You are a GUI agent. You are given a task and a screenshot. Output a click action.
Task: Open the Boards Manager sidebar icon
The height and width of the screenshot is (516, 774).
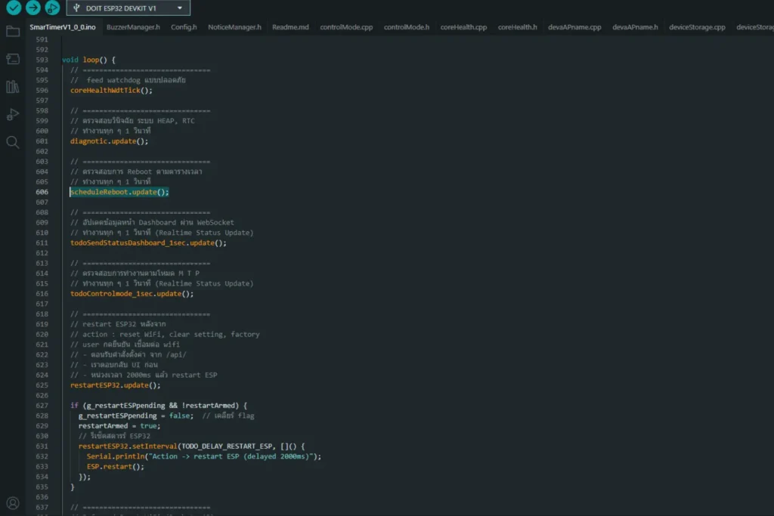point(13,59)
